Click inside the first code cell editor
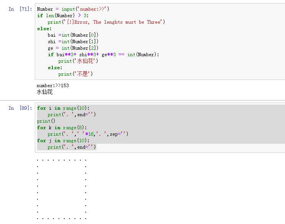Image resolution: width=285 pixels, height=224 pixels. [160, 41]
